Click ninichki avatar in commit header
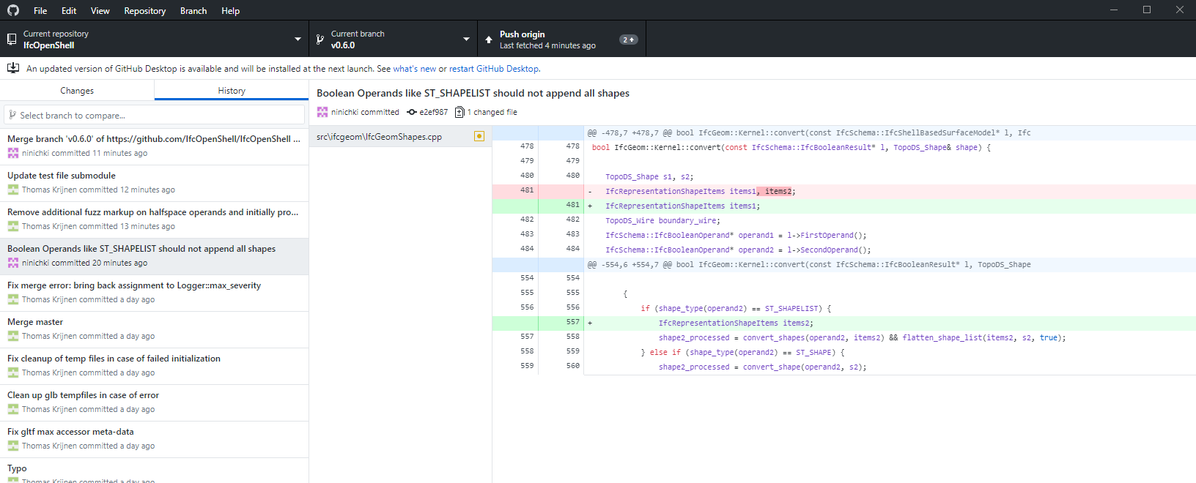 click(x=322, y=112)
